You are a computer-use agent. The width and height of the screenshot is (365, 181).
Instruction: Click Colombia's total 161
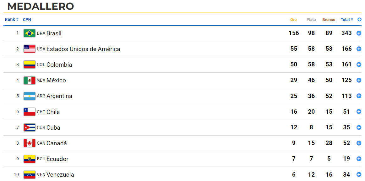click(x=346, y=65)
